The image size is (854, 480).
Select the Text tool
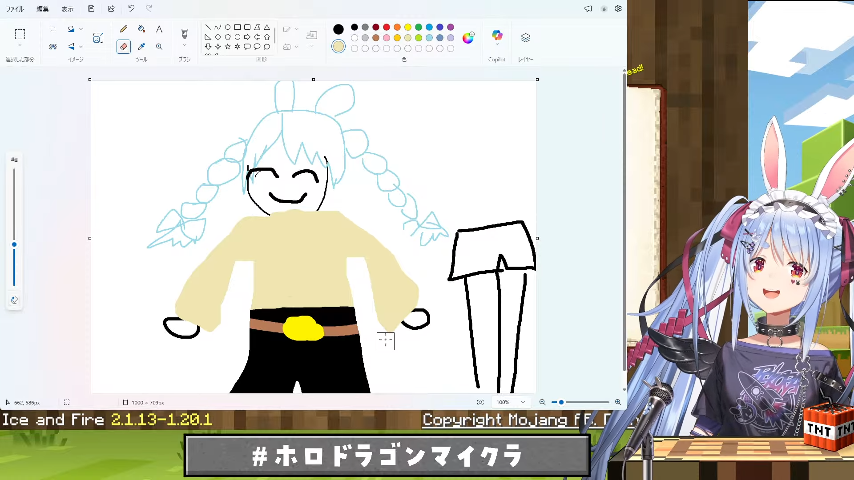pyautogui.click(x=159, y=29)
